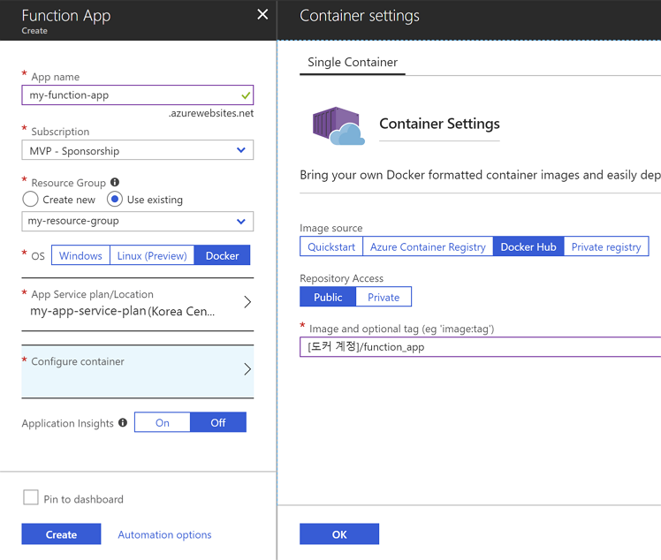Check Pin to dashboard checkbox
661x560 pixels.
(31, 498)
